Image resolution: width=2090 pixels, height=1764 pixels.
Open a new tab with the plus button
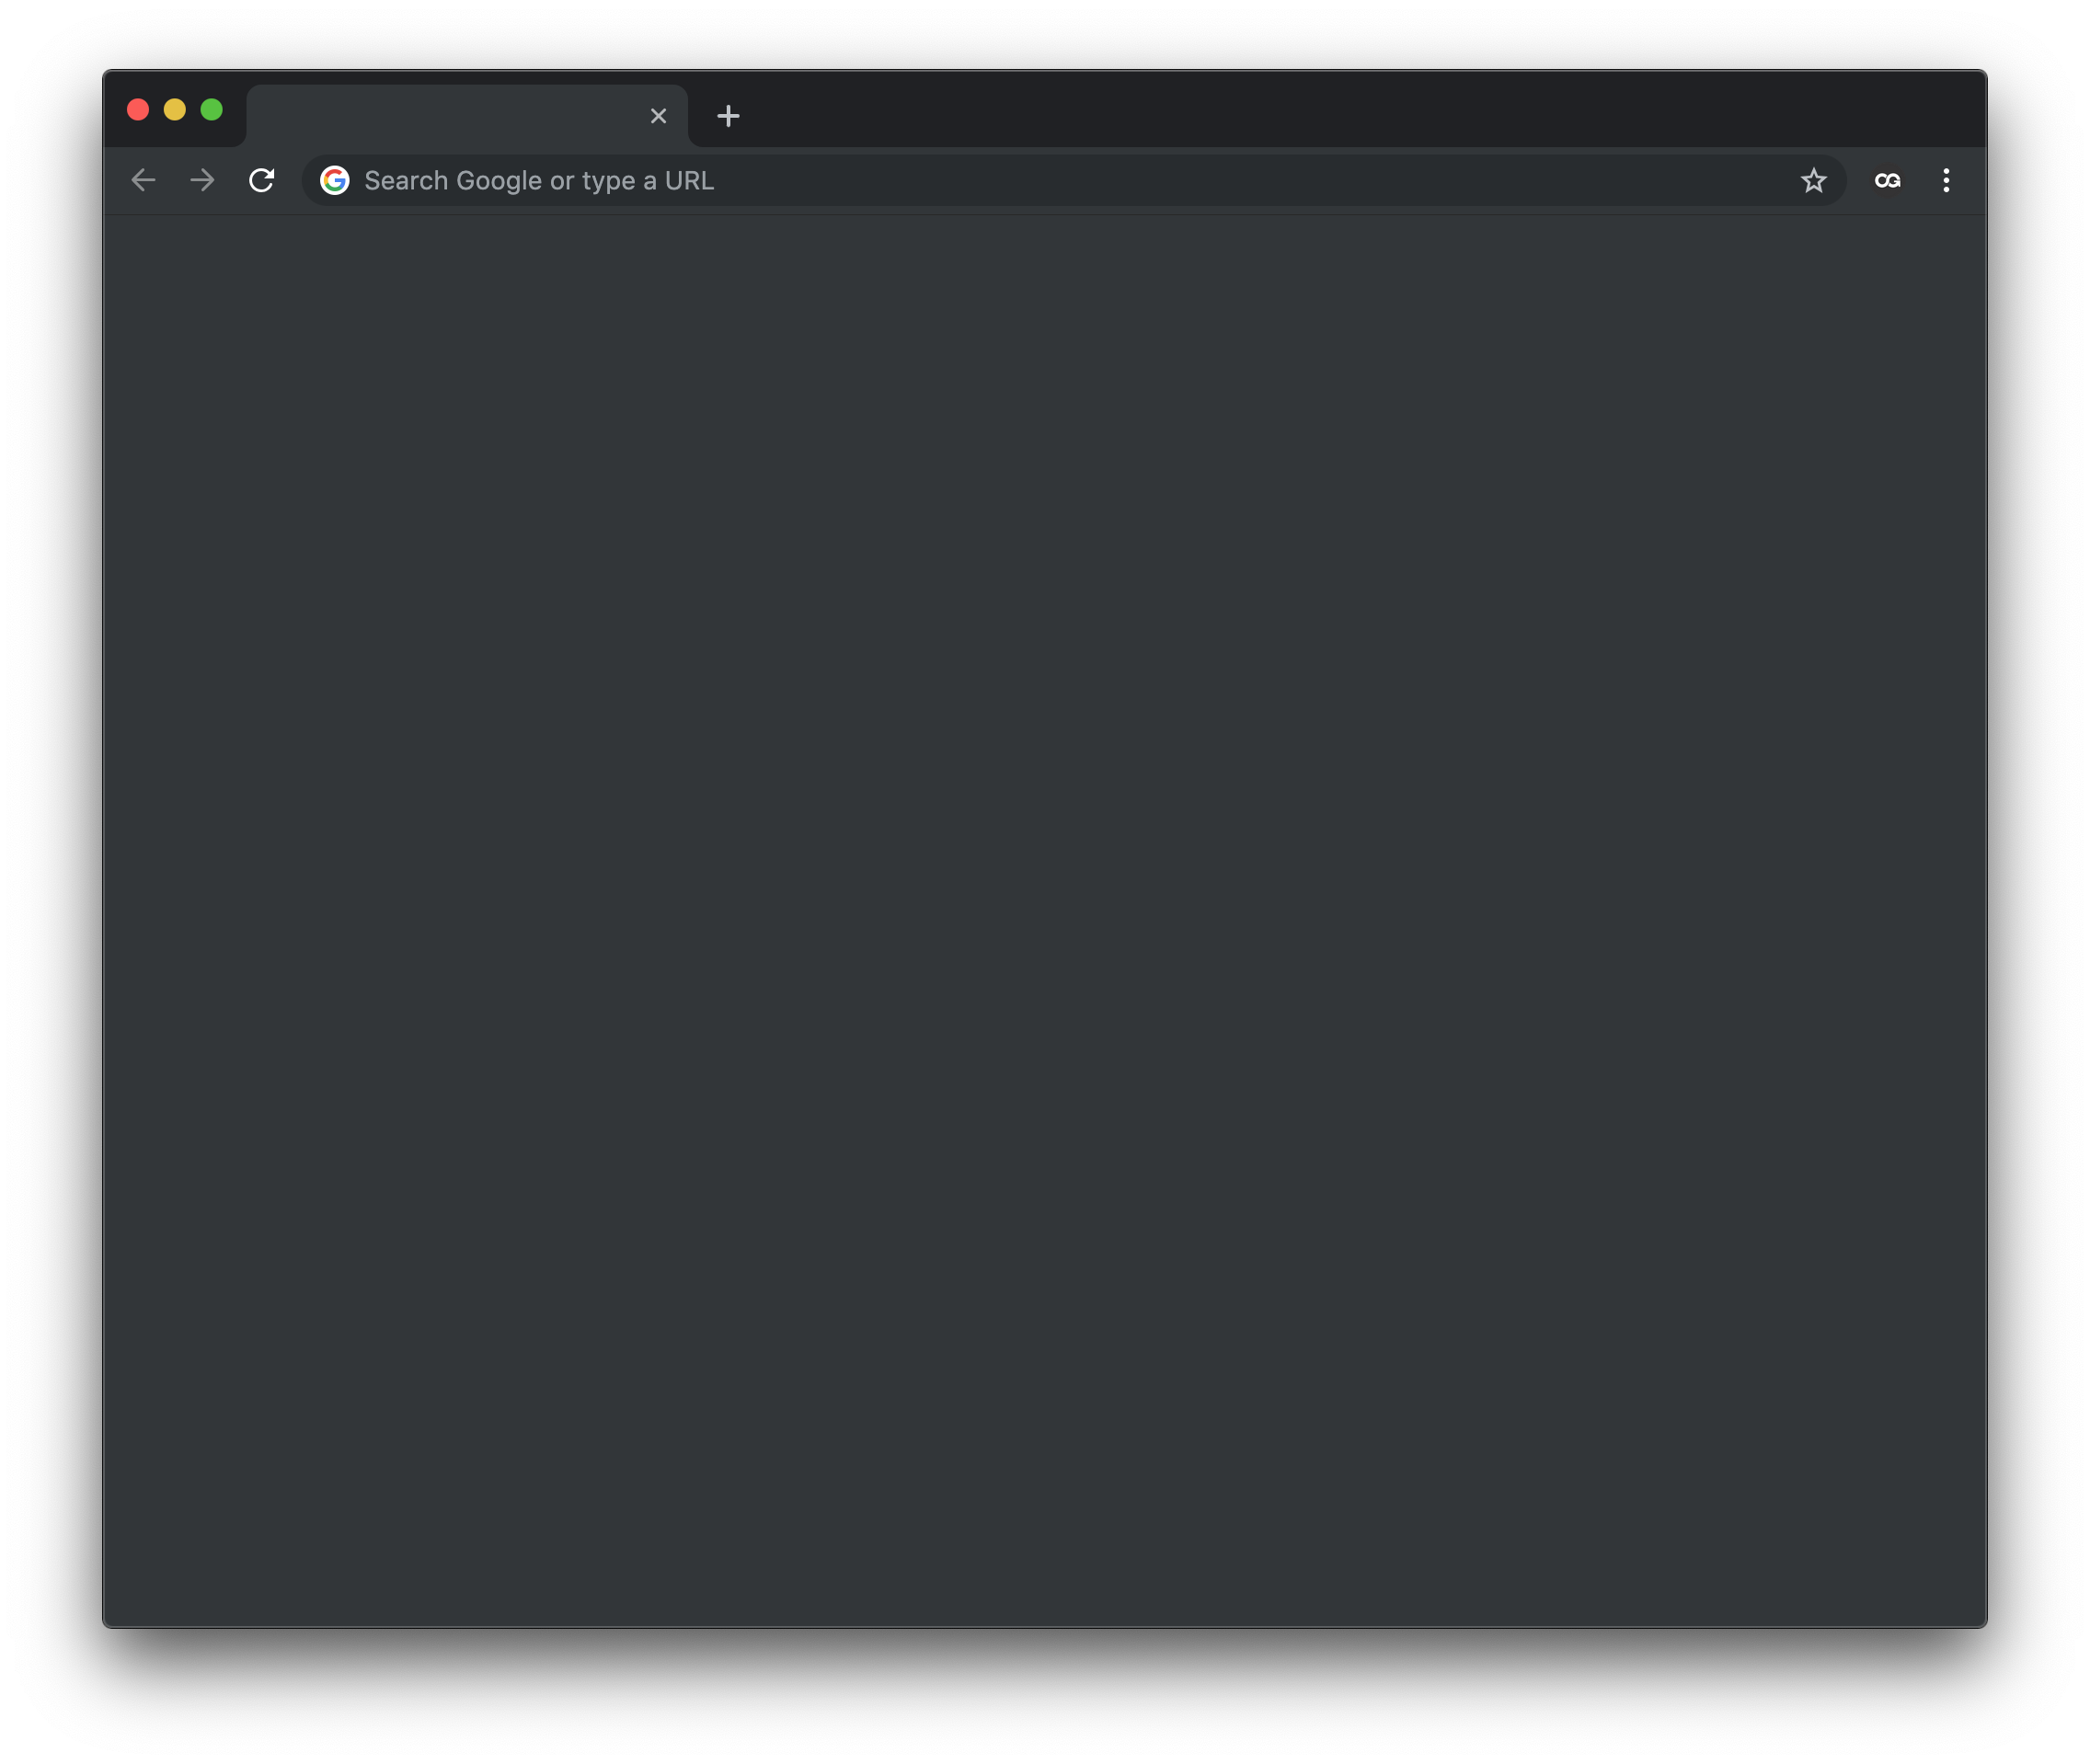click(728, 116)
